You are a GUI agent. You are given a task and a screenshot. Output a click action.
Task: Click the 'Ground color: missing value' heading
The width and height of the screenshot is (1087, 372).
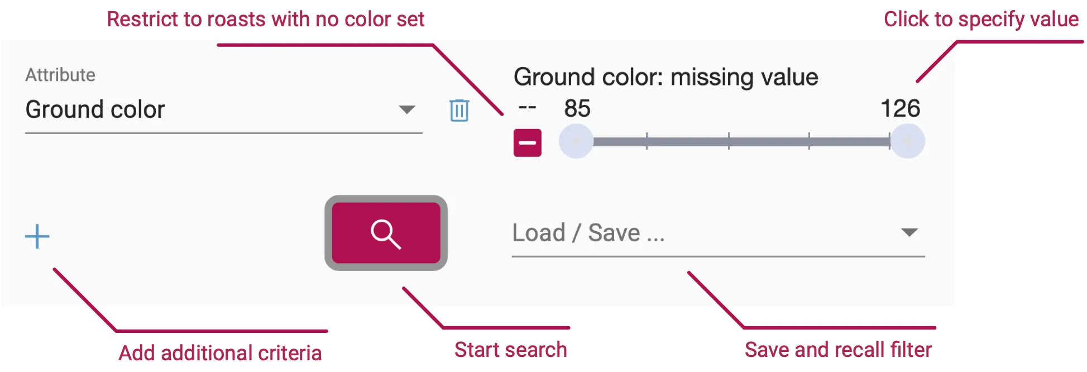tap(665, 77)
